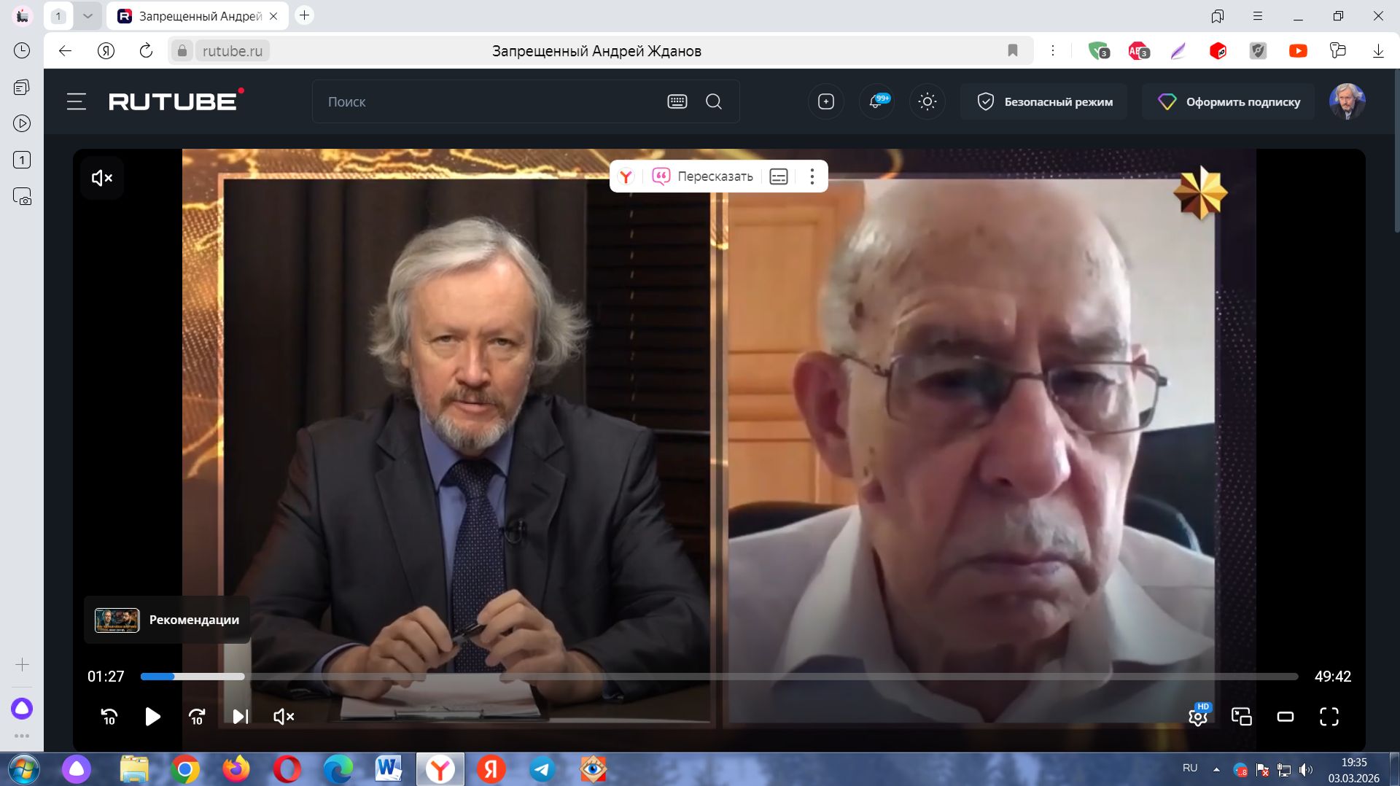The width and height of the screenshot is (1400, 786).
Task: Open the user profile avatar menu
Action: pyautogui.click(x=1347, y=101)
